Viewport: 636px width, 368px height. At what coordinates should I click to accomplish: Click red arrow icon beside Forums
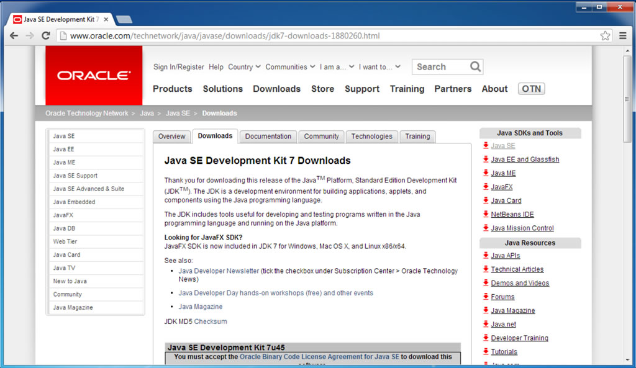(486, 297)
